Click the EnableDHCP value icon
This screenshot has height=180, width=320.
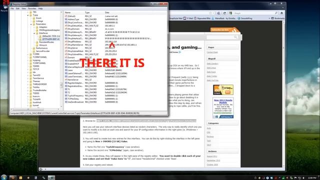coord(66,64)
